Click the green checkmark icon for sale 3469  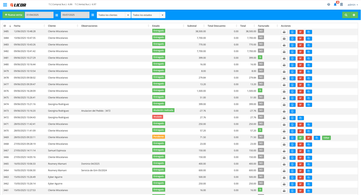tap(300, 138)
